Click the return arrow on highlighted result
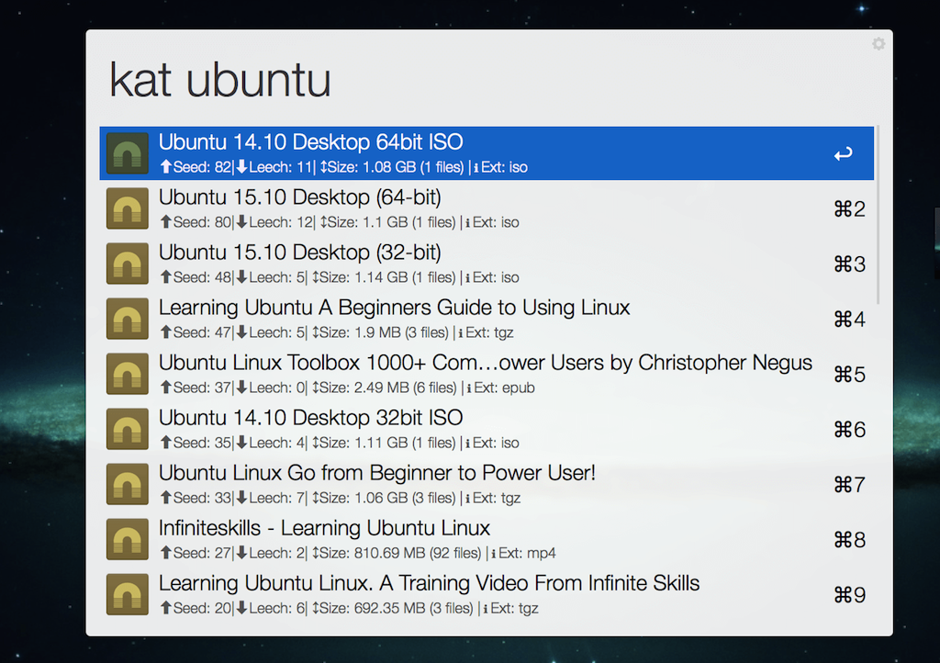This screenshot has width=940, height=663. click(x=843, y=154)
